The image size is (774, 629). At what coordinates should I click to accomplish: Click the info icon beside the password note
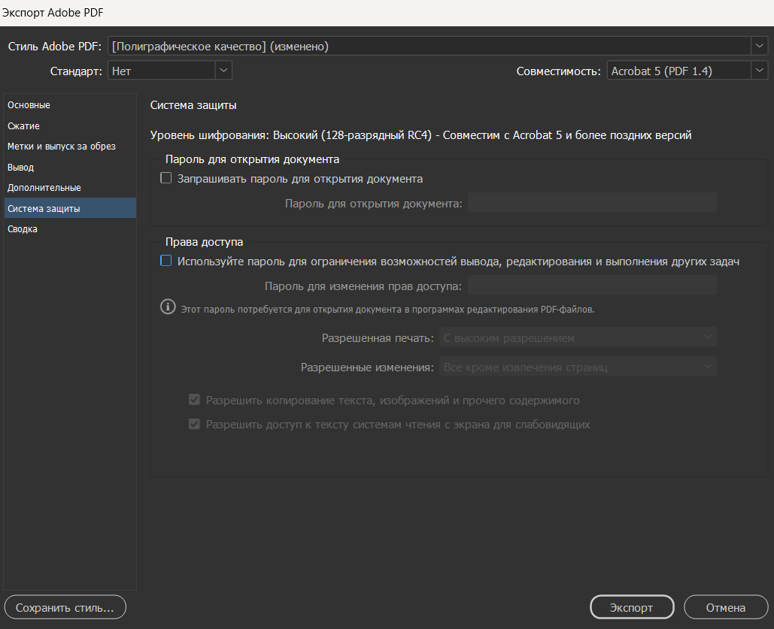click(x=168, y=307)
